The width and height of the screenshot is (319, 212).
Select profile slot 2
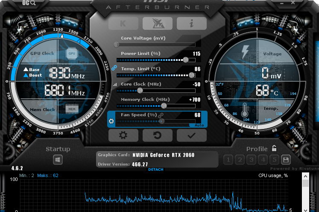point(240,160)
